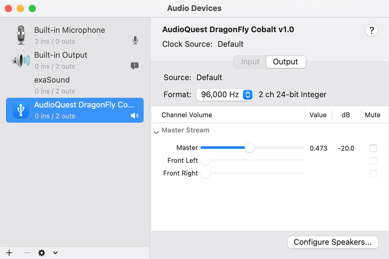Click the USB icon for AudioQuest DragonFly
The width and height of the screenshot is (389, 259).
[21, 110]
